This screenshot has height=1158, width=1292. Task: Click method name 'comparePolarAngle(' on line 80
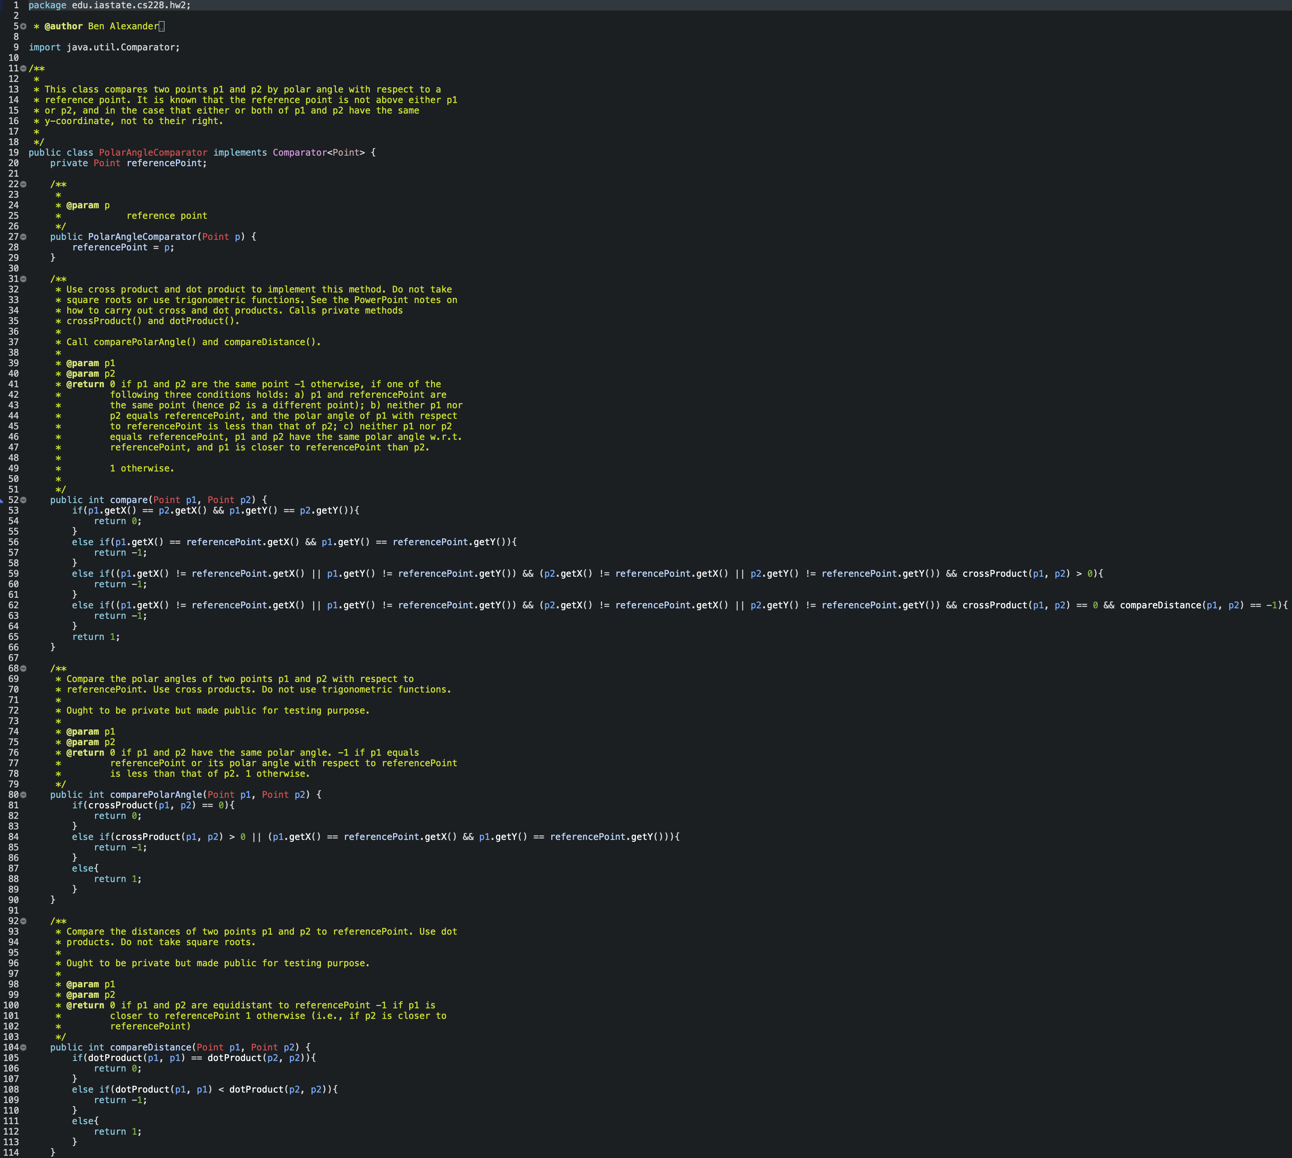158,795
